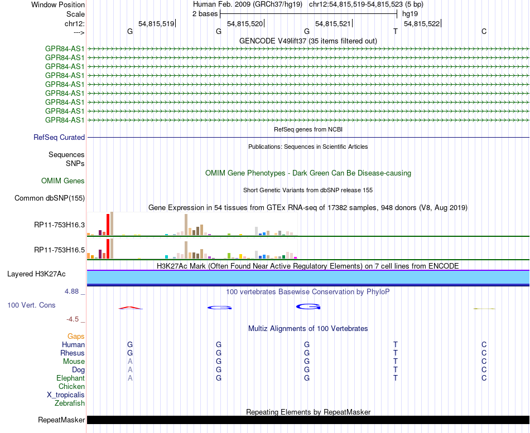The width and height of the screenshot is (530, 433).
Task: Click the T base in the Elephant row
Action: click(x=396, y=378)
